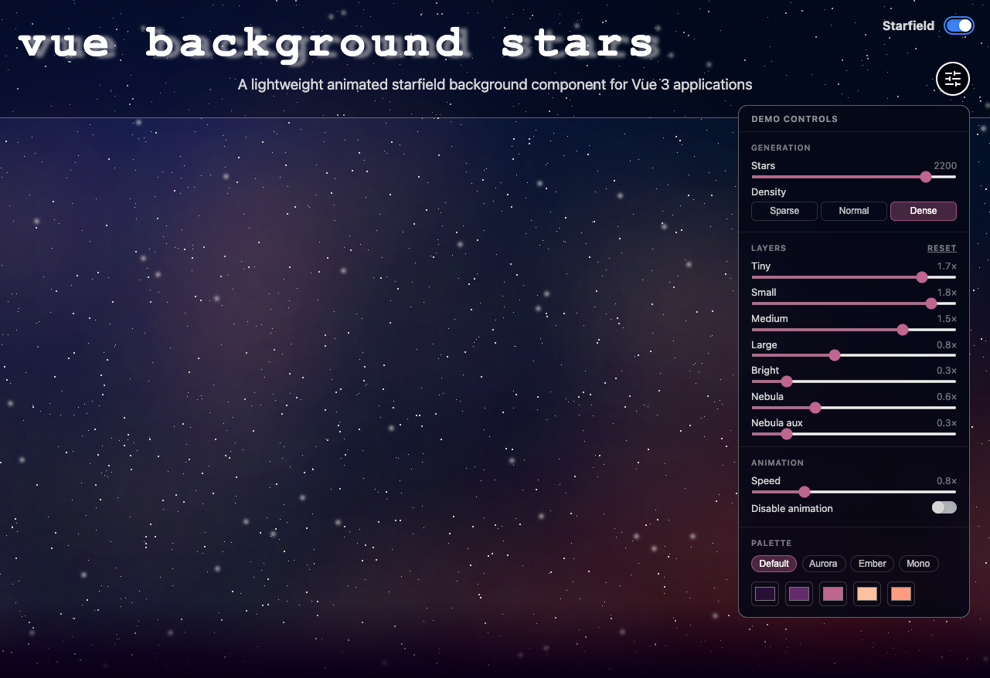990x678 pixels.
Task: Reset the layers settings
Action: [x=942, y=249]
